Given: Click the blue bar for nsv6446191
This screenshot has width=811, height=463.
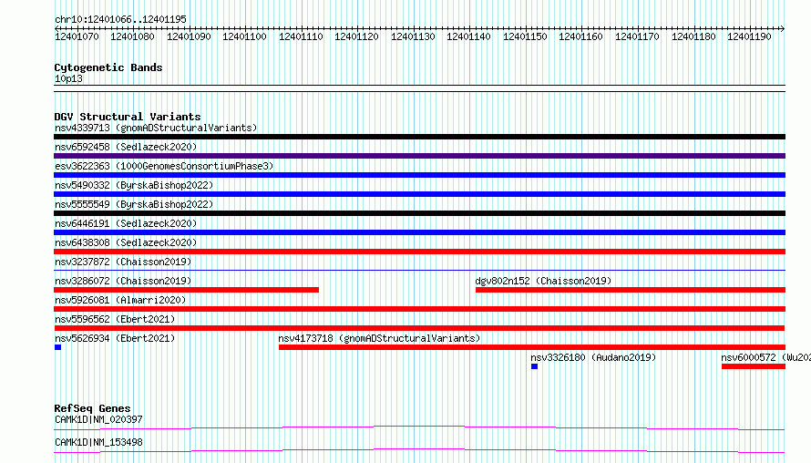Looking at the screenshot, I should [x=419, y=232].
